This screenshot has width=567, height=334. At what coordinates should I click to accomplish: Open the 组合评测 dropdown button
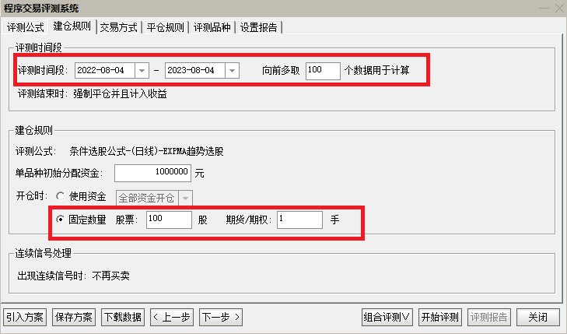[387, 318]
